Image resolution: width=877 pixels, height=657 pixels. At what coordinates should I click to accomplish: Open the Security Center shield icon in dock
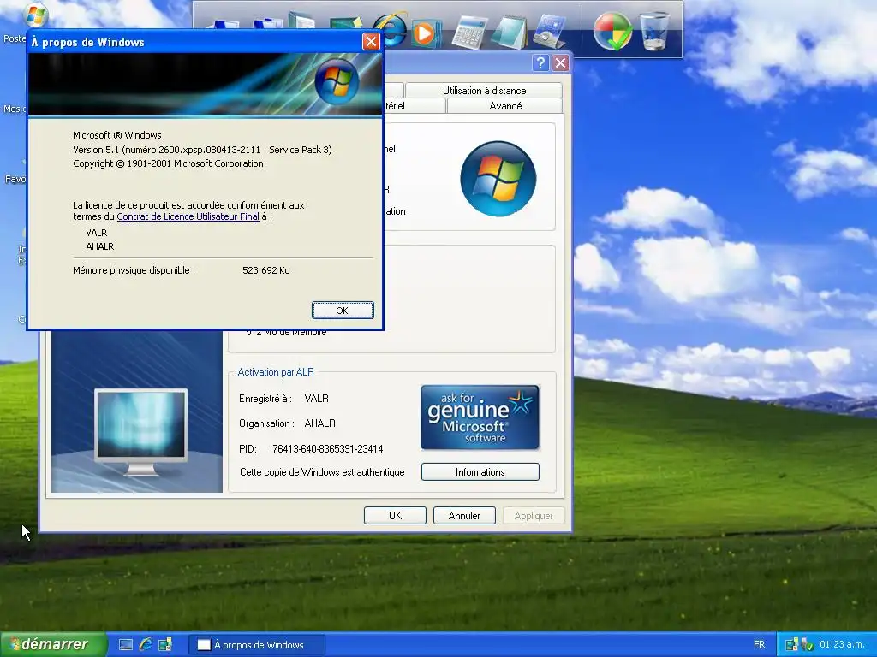[613, 32]
